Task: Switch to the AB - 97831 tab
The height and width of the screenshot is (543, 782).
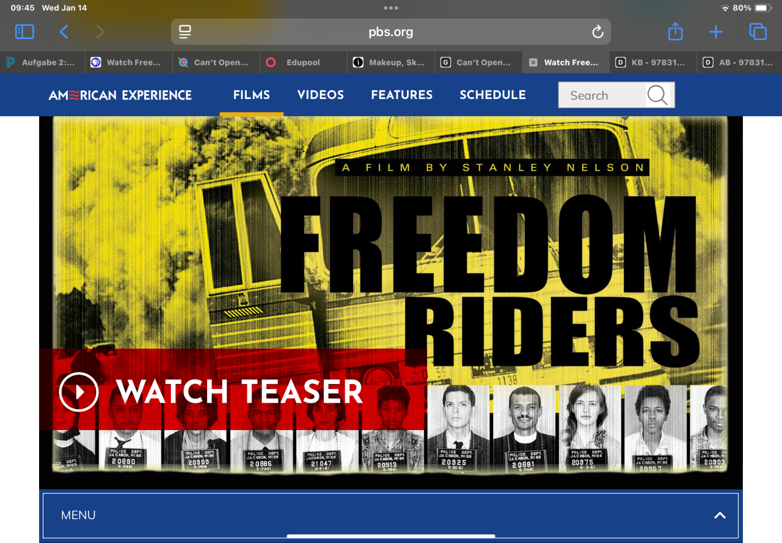Action: pyautogui.click(x=740, y=62)
